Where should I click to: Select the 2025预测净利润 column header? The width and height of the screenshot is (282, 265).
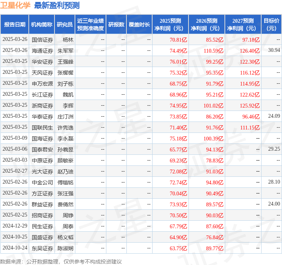coord(170,25)
